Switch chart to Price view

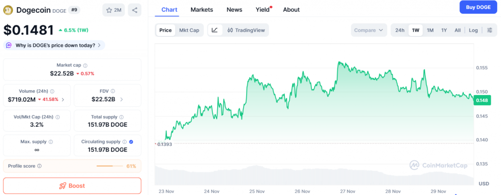click(x=165, y=30)
